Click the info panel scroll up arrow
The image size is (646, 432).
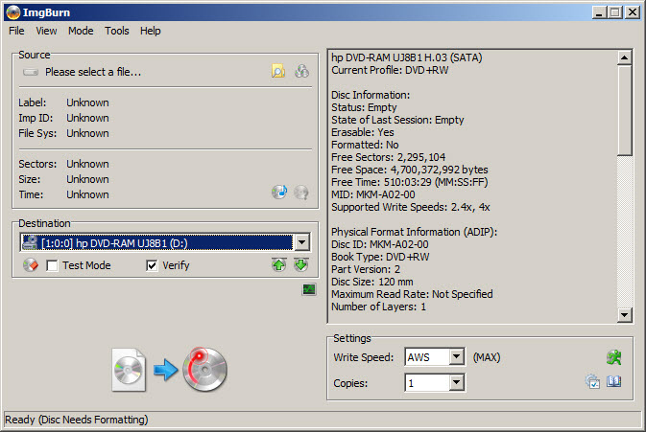tap(625, 57)
